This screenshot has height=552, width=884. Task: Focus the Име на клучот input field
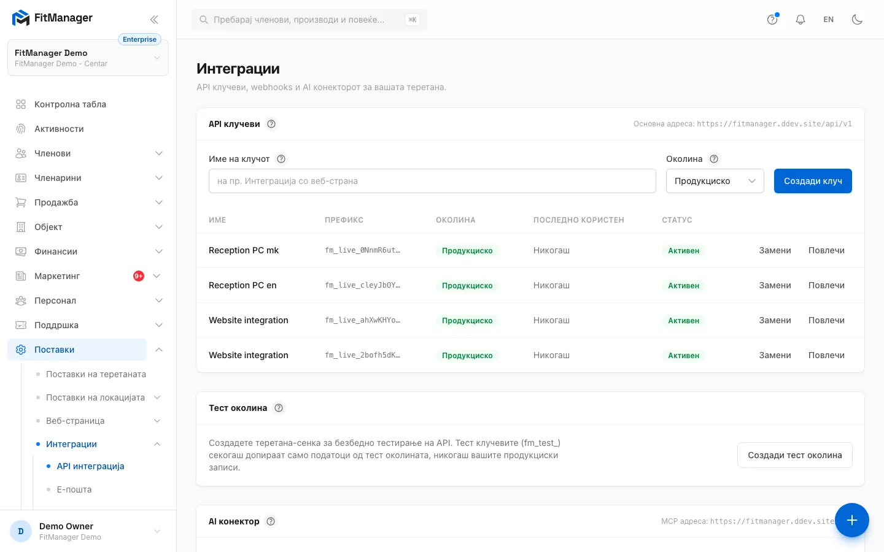point(432,181)
